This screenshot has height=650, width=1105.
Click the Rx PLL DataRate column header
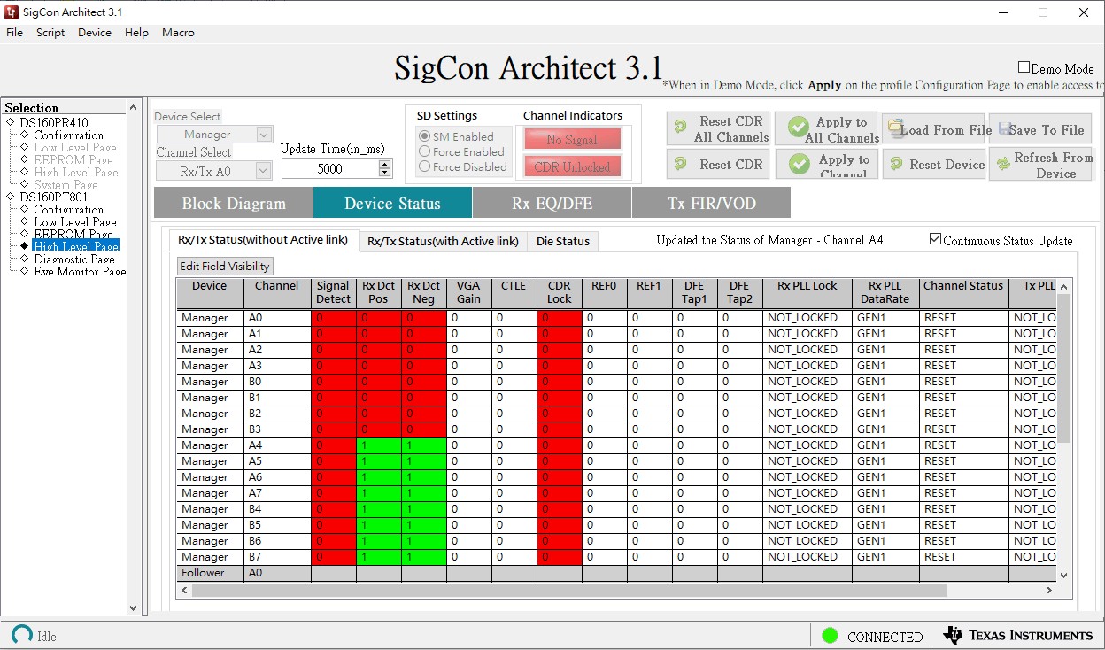[x=885, y=292]
